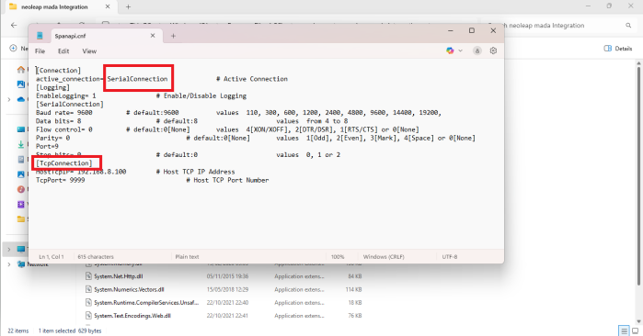Place cursor in the EnableLogging= 1 line

click(66, 95)
